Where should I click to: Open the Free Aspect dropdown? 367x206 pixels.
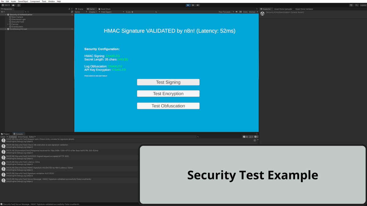pyautogui.click(x=113, y=12)
